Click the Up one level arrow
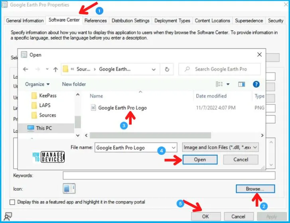290x223 pixels. pyautogui.click(x=55, y=69)
